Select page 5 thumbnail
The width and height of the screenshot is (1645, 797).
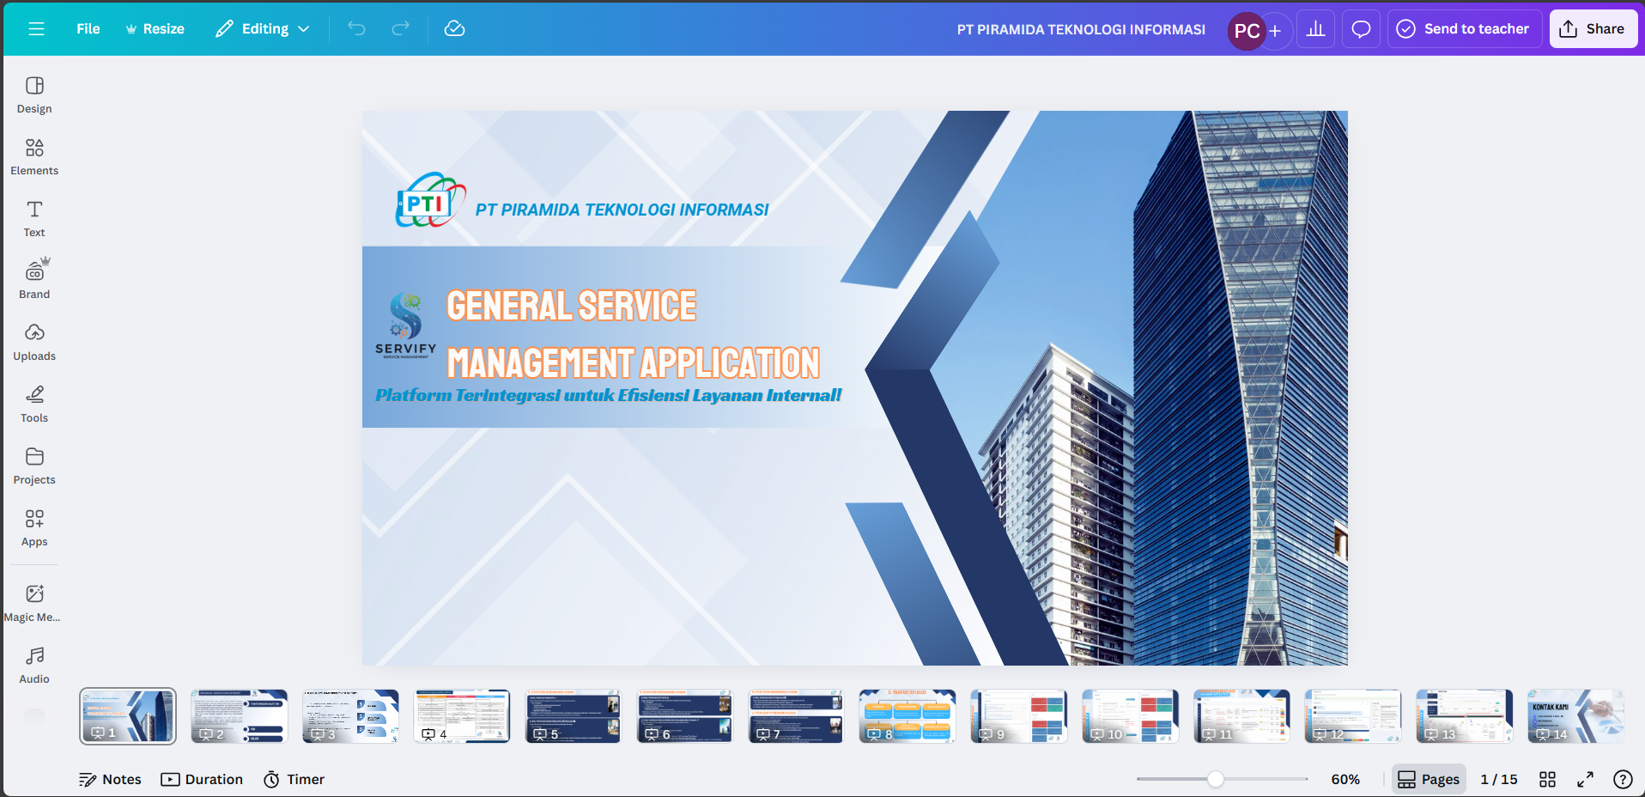(573, 715)
